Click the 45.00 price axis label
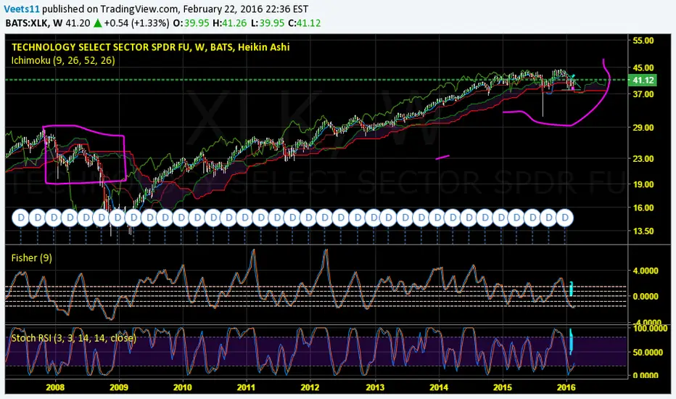The height and width of the screenshot is (399, 676). point(643,67)
